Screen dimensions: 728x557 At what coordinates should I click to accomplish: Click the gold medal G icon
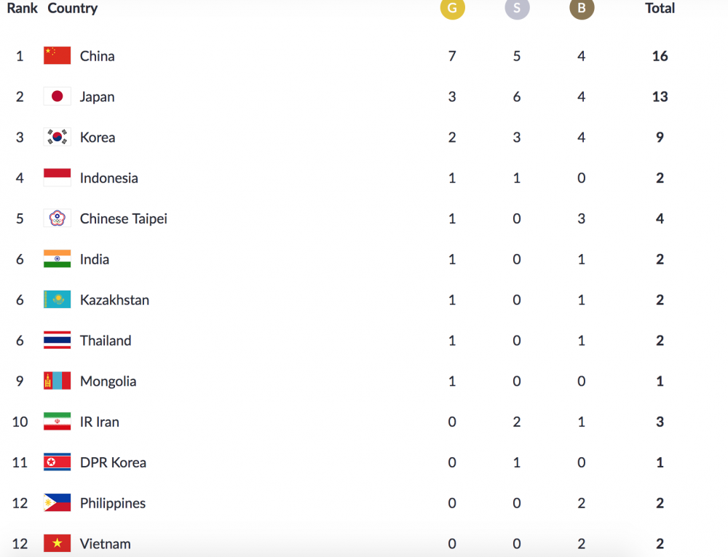pos(452,8)
